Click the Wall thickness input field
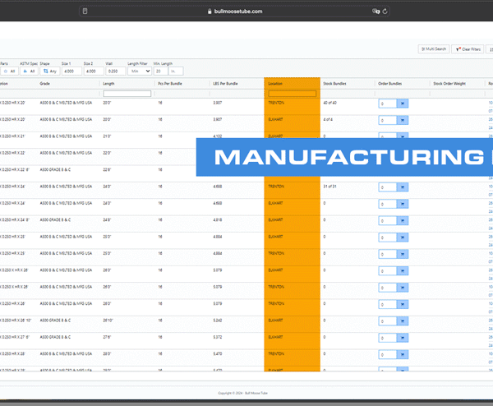493x406 pixels. click(117, 71)
